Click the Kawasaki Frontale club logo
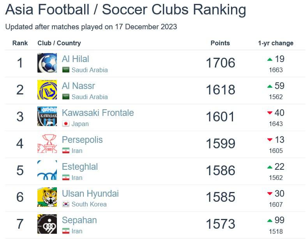This screenshot has width=307, height=240. coord(47,116)
